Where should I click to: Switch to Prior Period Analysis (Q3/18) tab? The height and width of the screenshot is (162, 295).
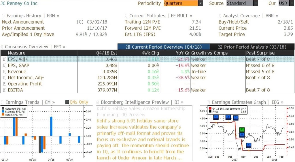point(252,47)
